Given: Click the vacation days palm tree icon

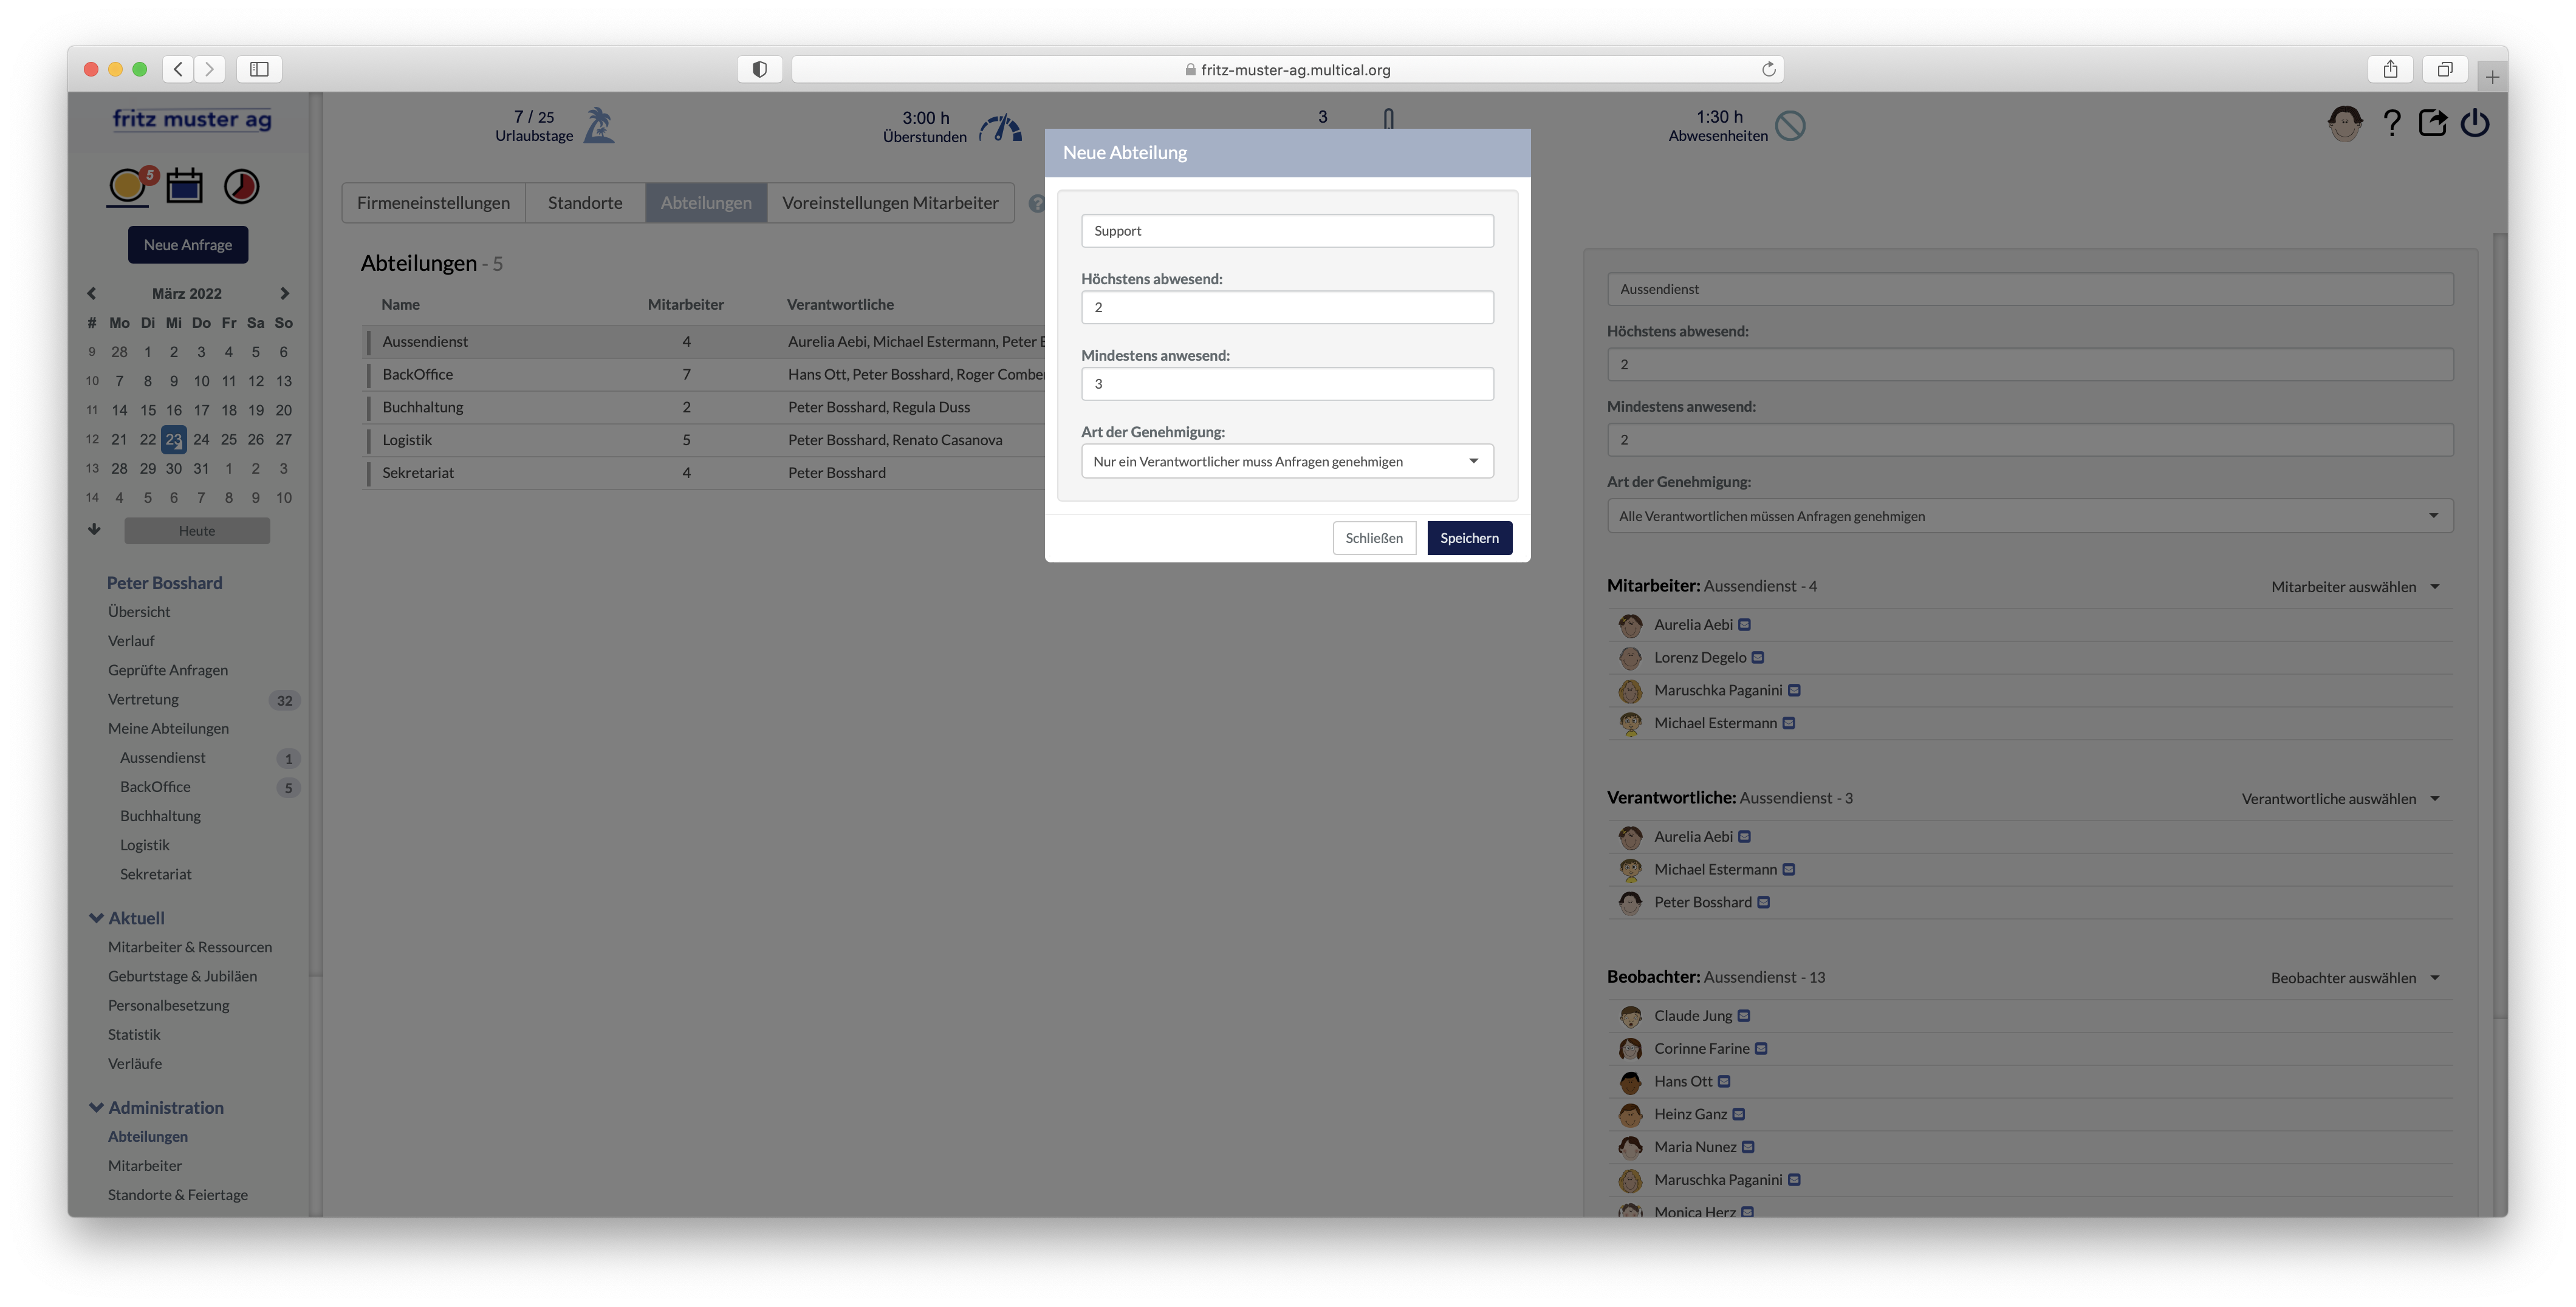Looking at the screenshot, I should tap(598, 126).
